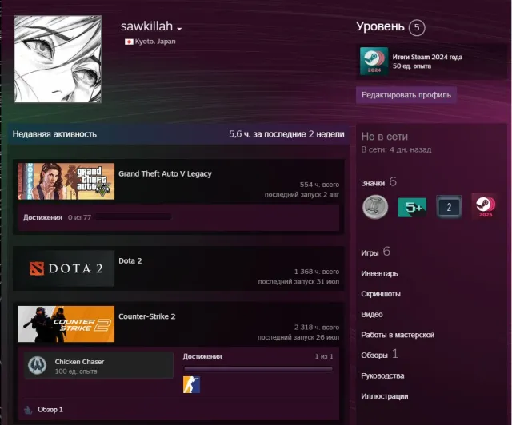Select the "Недавняя активность" header text
This screenshot has height=425, width=512.
pos(54,134)
